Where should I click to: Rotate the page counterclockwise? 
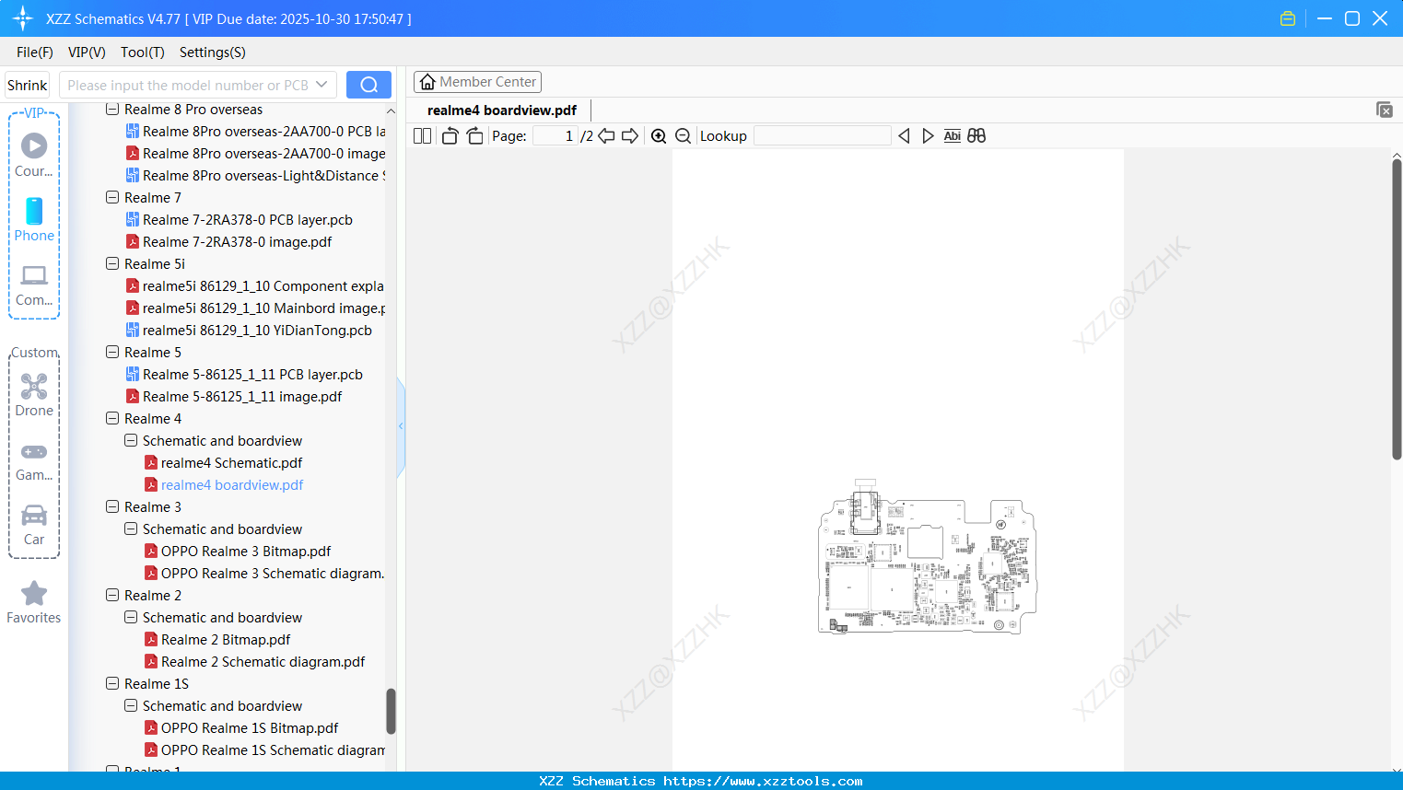tap(449, 135)
